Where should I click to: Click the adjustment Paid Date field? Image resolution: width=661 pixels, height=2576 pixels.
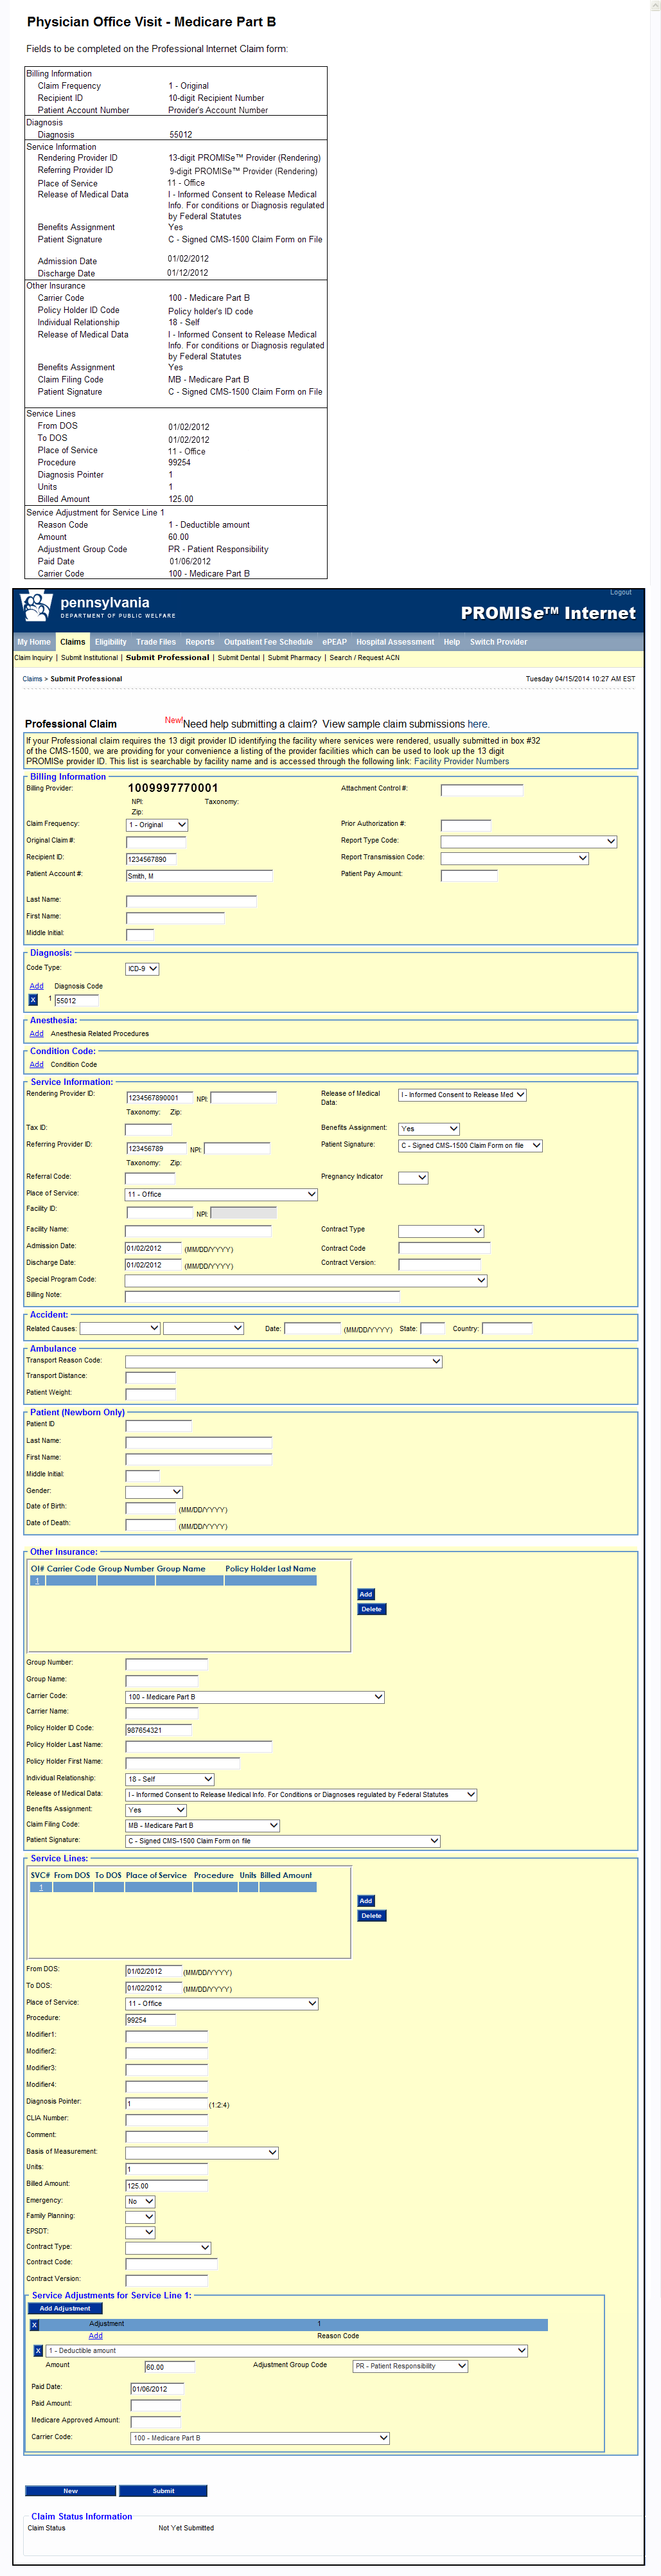click(157, 2389)
